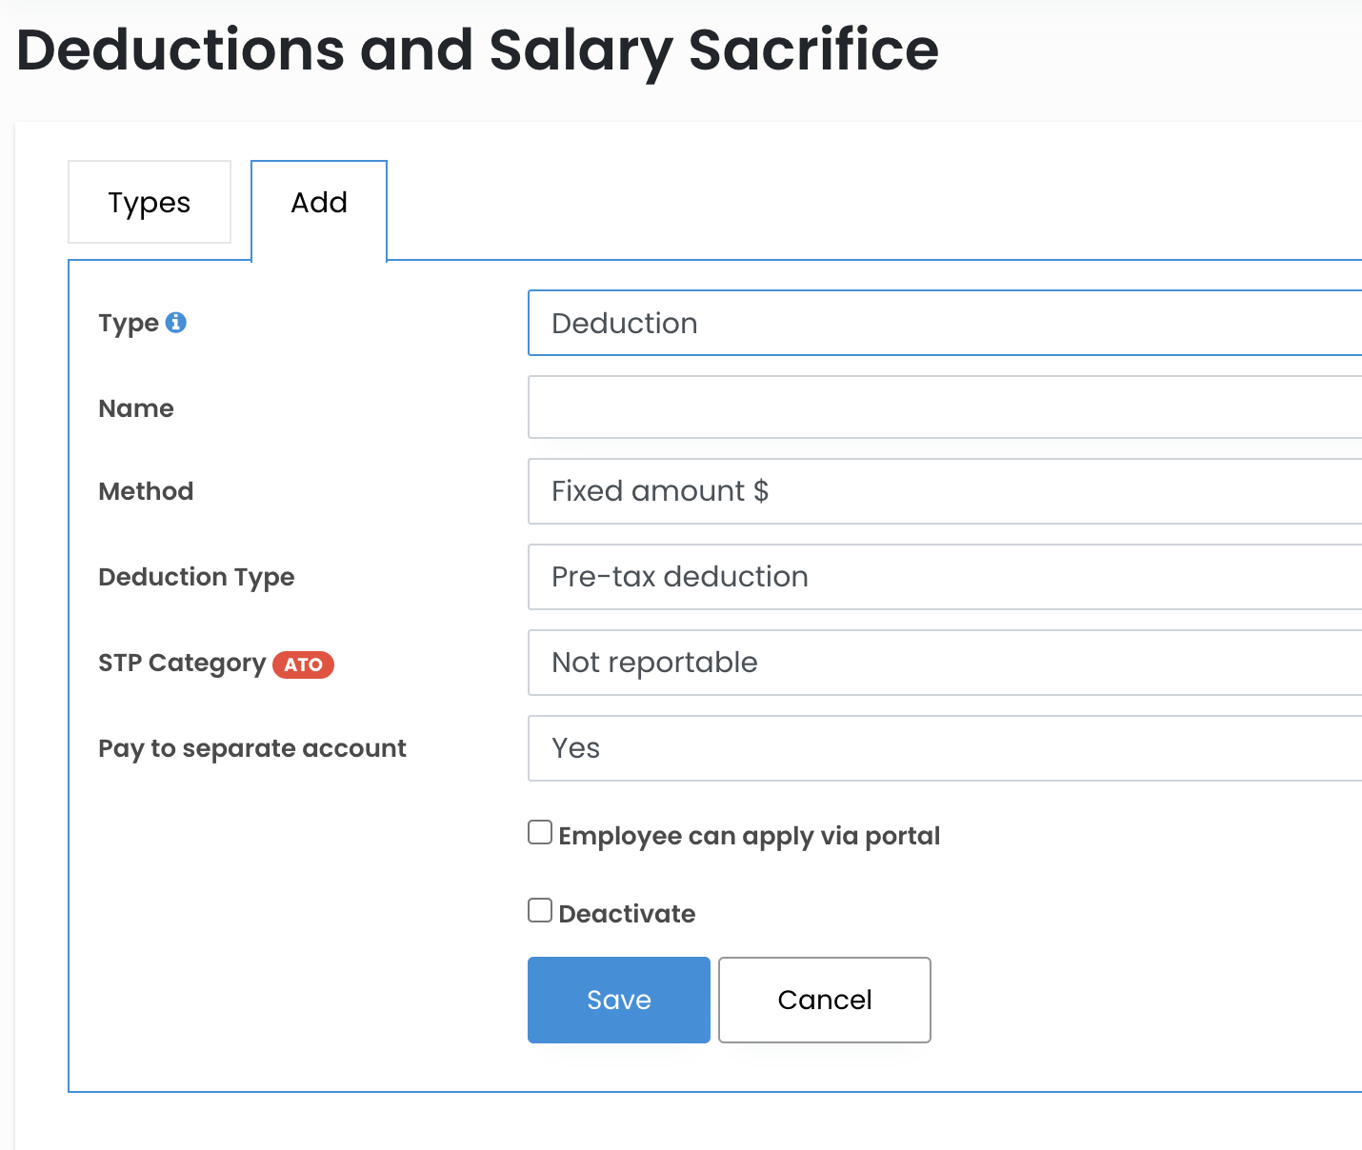Open the Not reportable STP Category dropdown
The image size is (1362, 1150).
click(943, 663)
